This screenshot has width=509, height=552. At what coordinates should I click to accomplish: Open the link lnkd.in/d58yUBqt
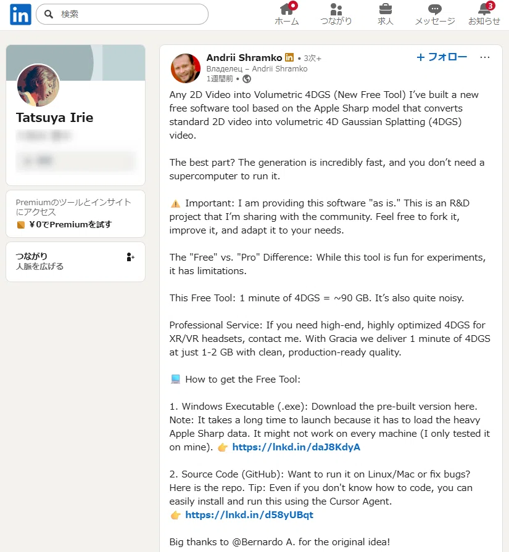pos(249,515)
